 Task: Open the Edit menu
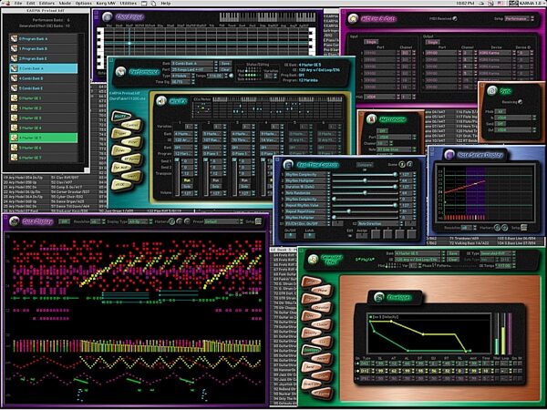tap(31, 3)
